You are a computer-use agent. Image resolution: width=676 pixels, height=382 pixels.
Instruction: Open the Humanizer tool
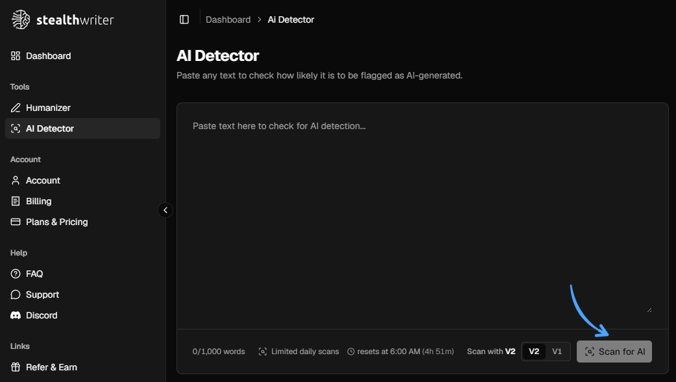tap(83, 108)
